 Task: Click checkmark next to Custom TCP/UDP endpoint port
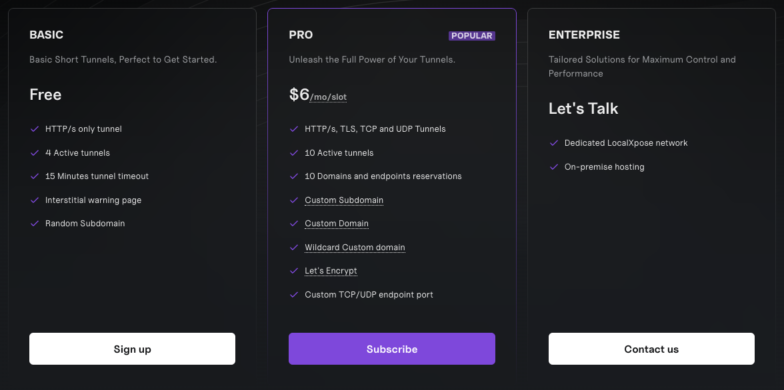294,295
